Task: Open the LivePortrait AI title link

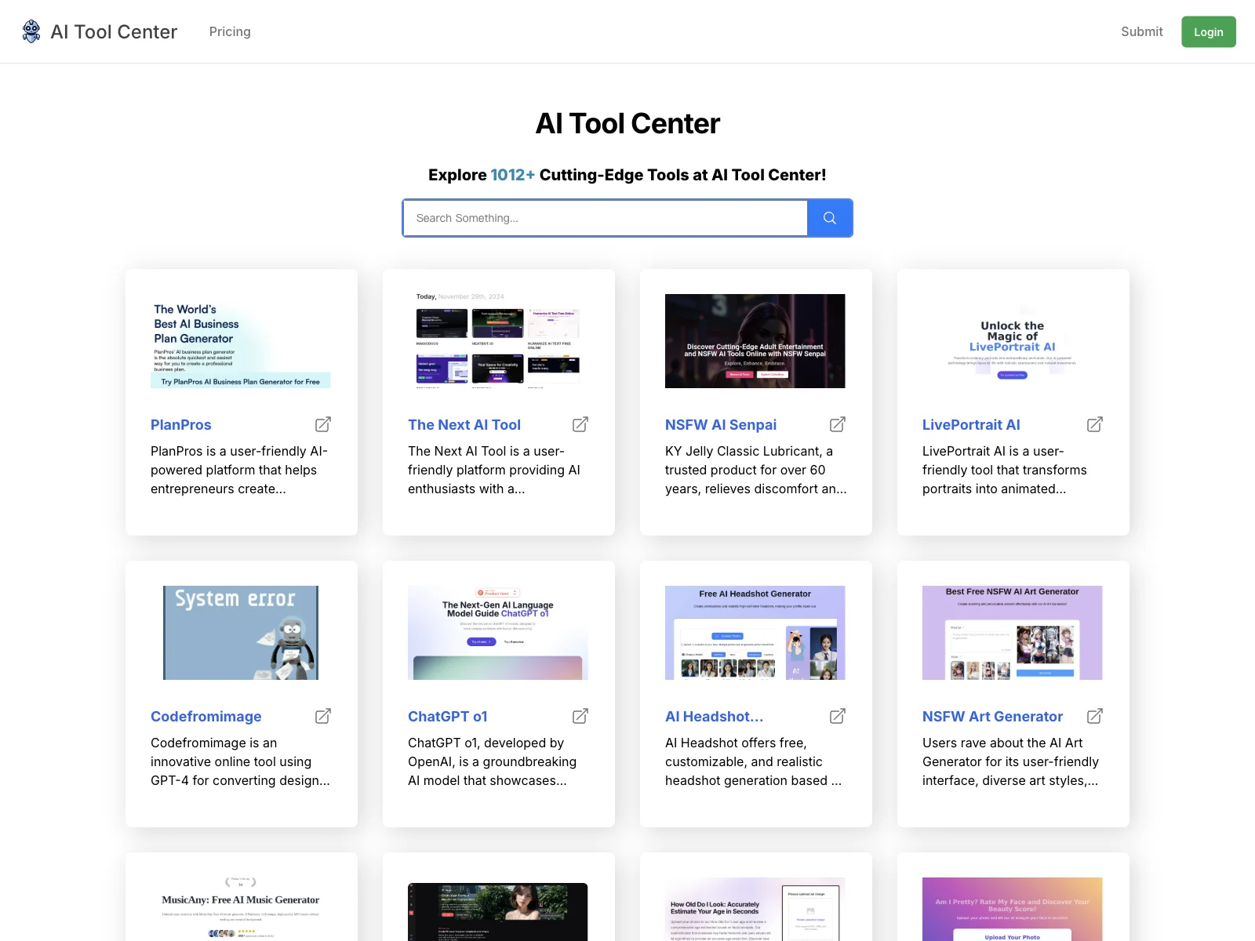Action: click(x=971, y=424)
